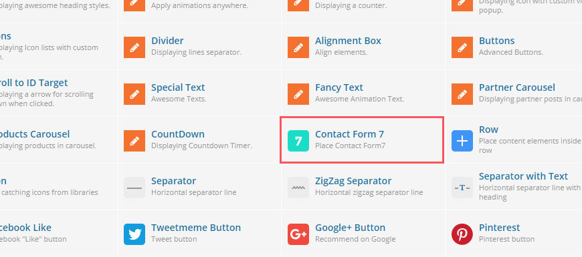Click the Contact Form 7 teal icon
Screen dimensions: 582x257
tap(298, 141)
